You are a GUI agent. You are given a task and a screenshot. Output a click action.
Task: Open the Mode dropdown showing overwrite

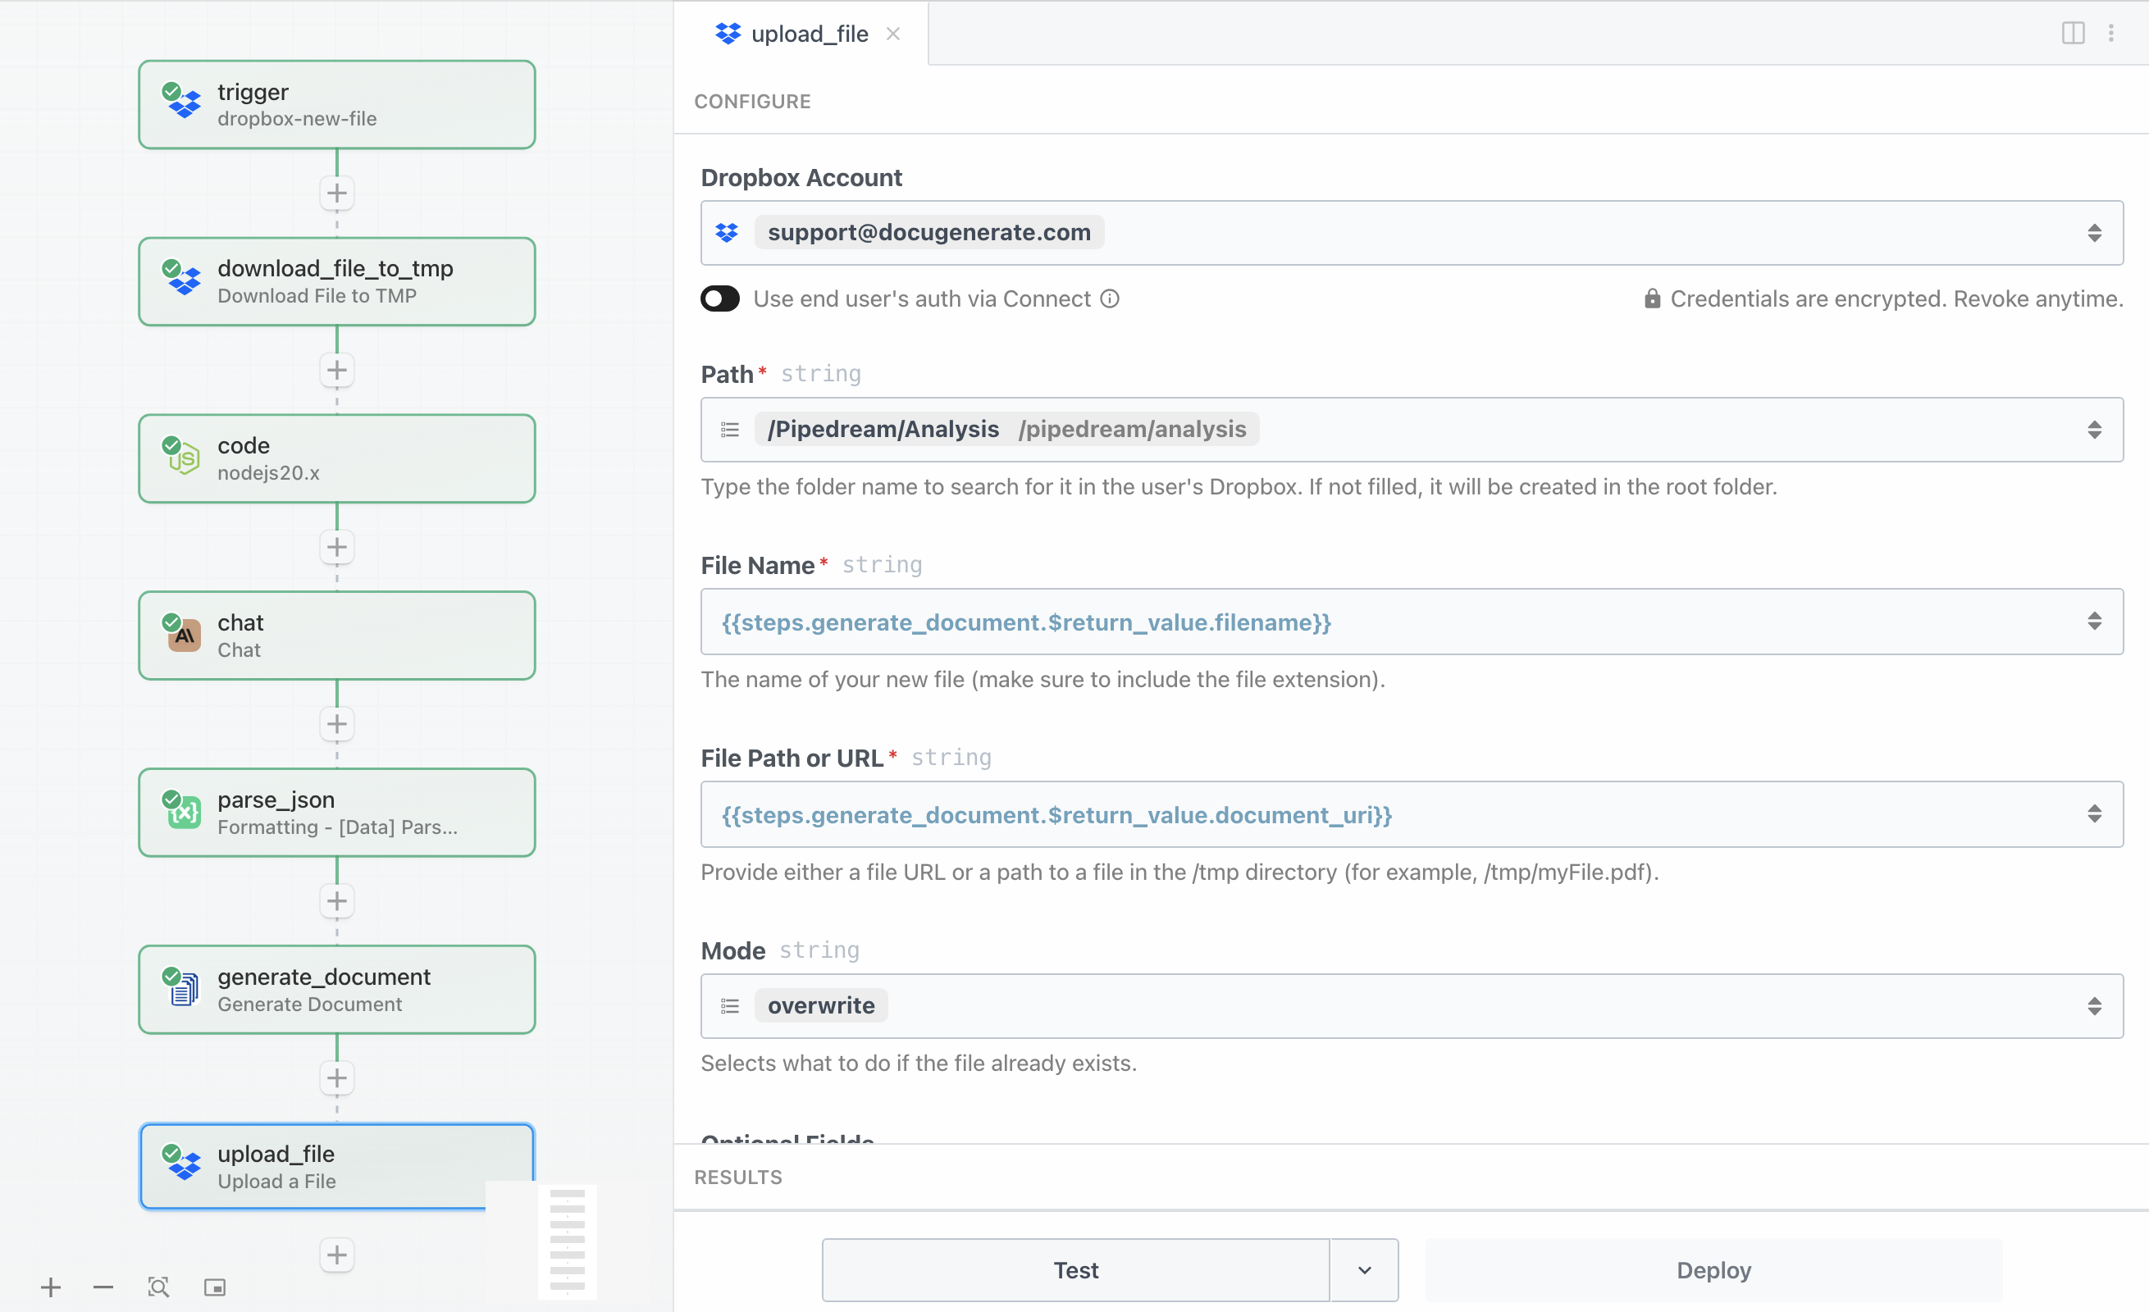[x=2095, y=1005]
